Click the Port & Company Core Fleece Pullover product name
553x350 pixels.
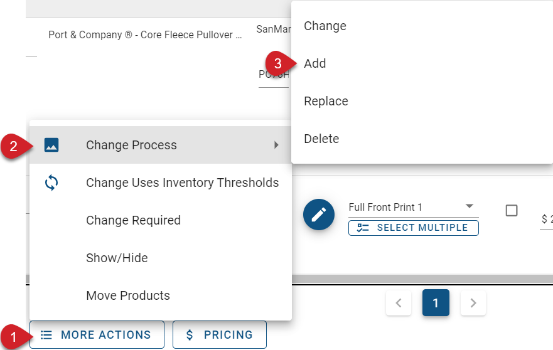pyautogui.click(x=145, y=35)
